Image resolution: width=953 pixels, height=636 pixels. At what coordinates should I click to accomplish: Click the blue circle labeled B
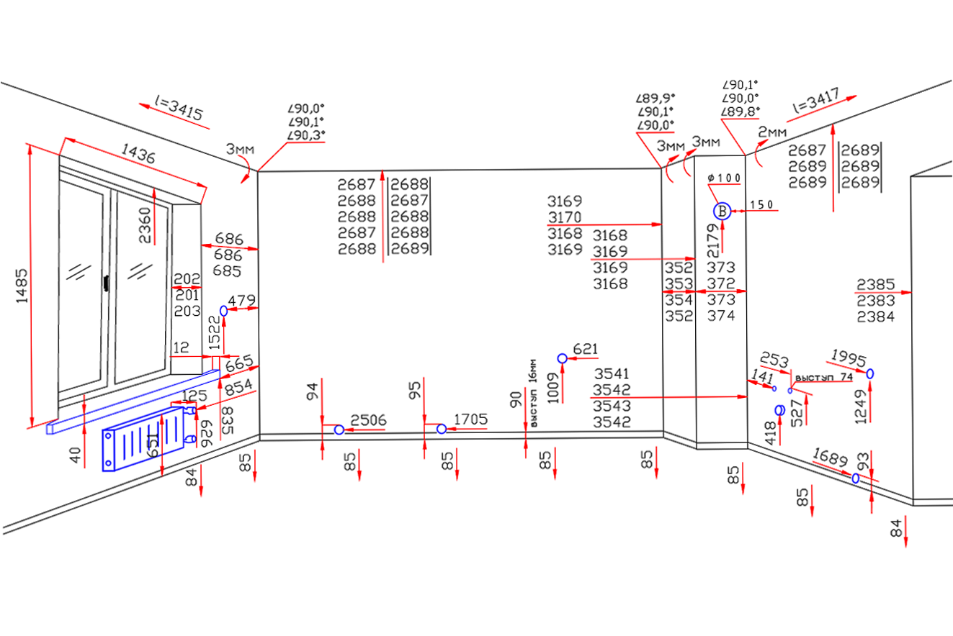click(722, 211)
